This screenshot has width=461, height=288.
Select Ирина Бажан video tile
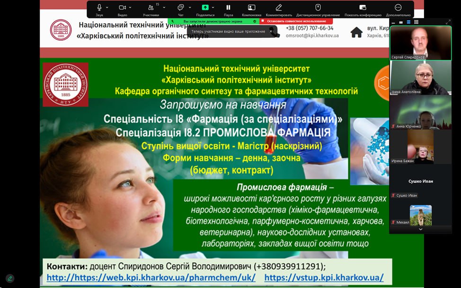pos(420,147)
